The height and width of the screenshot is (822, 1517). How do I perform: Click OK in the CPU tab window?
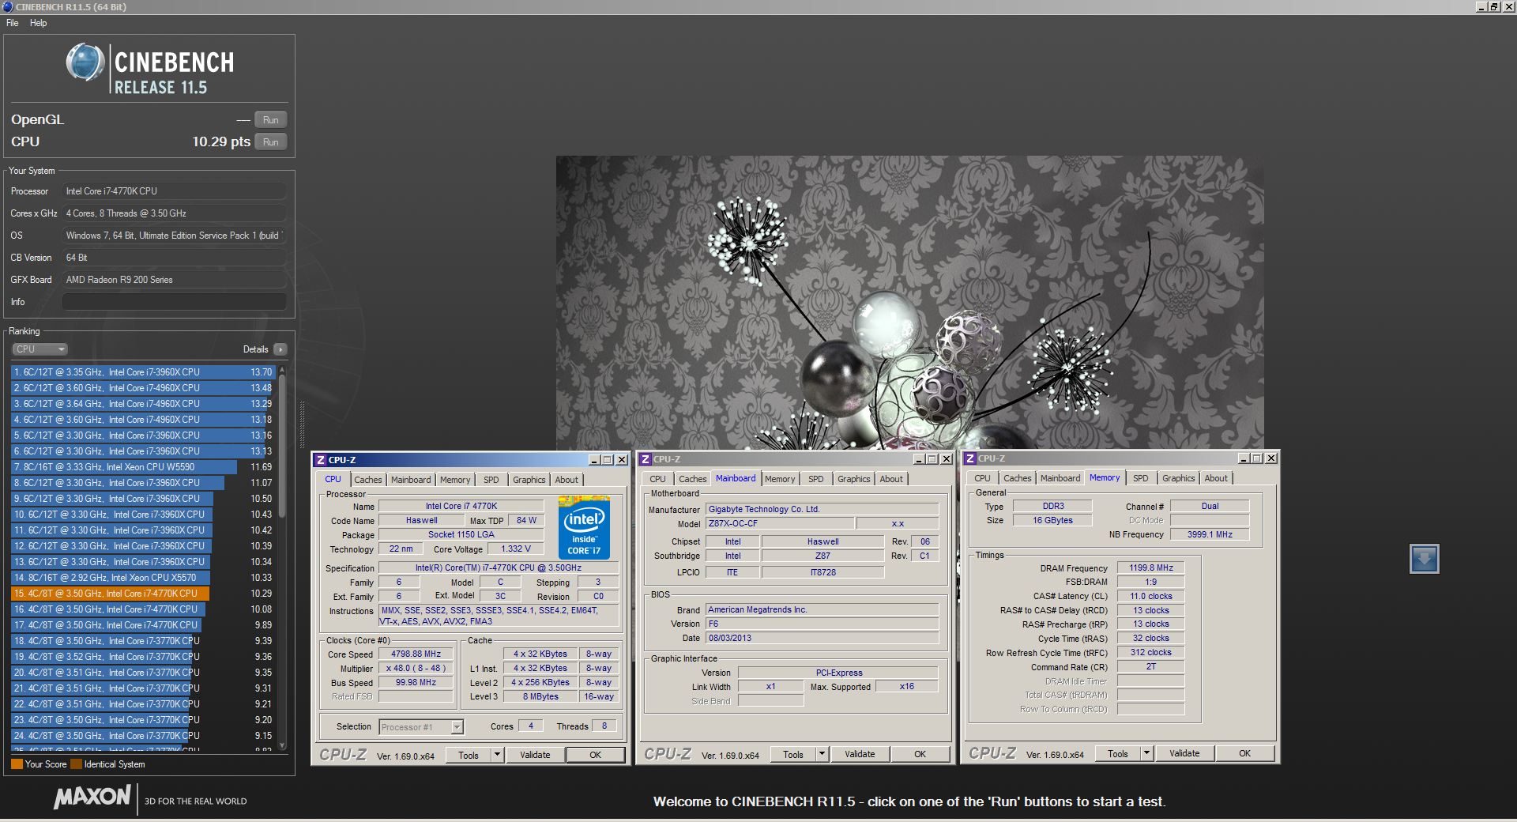(596, 755)
